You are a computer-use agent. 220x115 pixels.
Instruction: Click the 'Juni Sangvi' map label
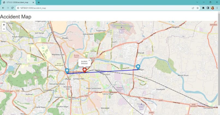(x=40, y=33)
